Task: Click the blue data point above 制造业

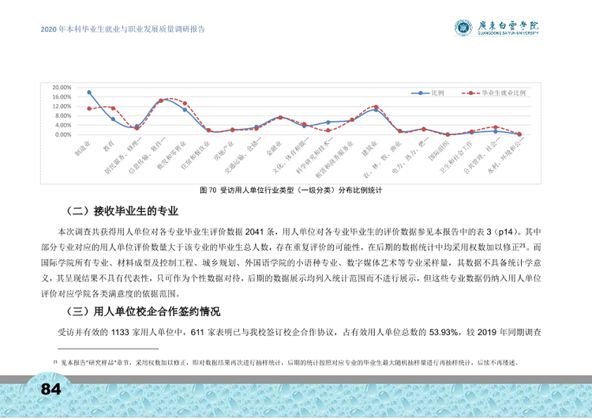Action: [x=89, y=92]
